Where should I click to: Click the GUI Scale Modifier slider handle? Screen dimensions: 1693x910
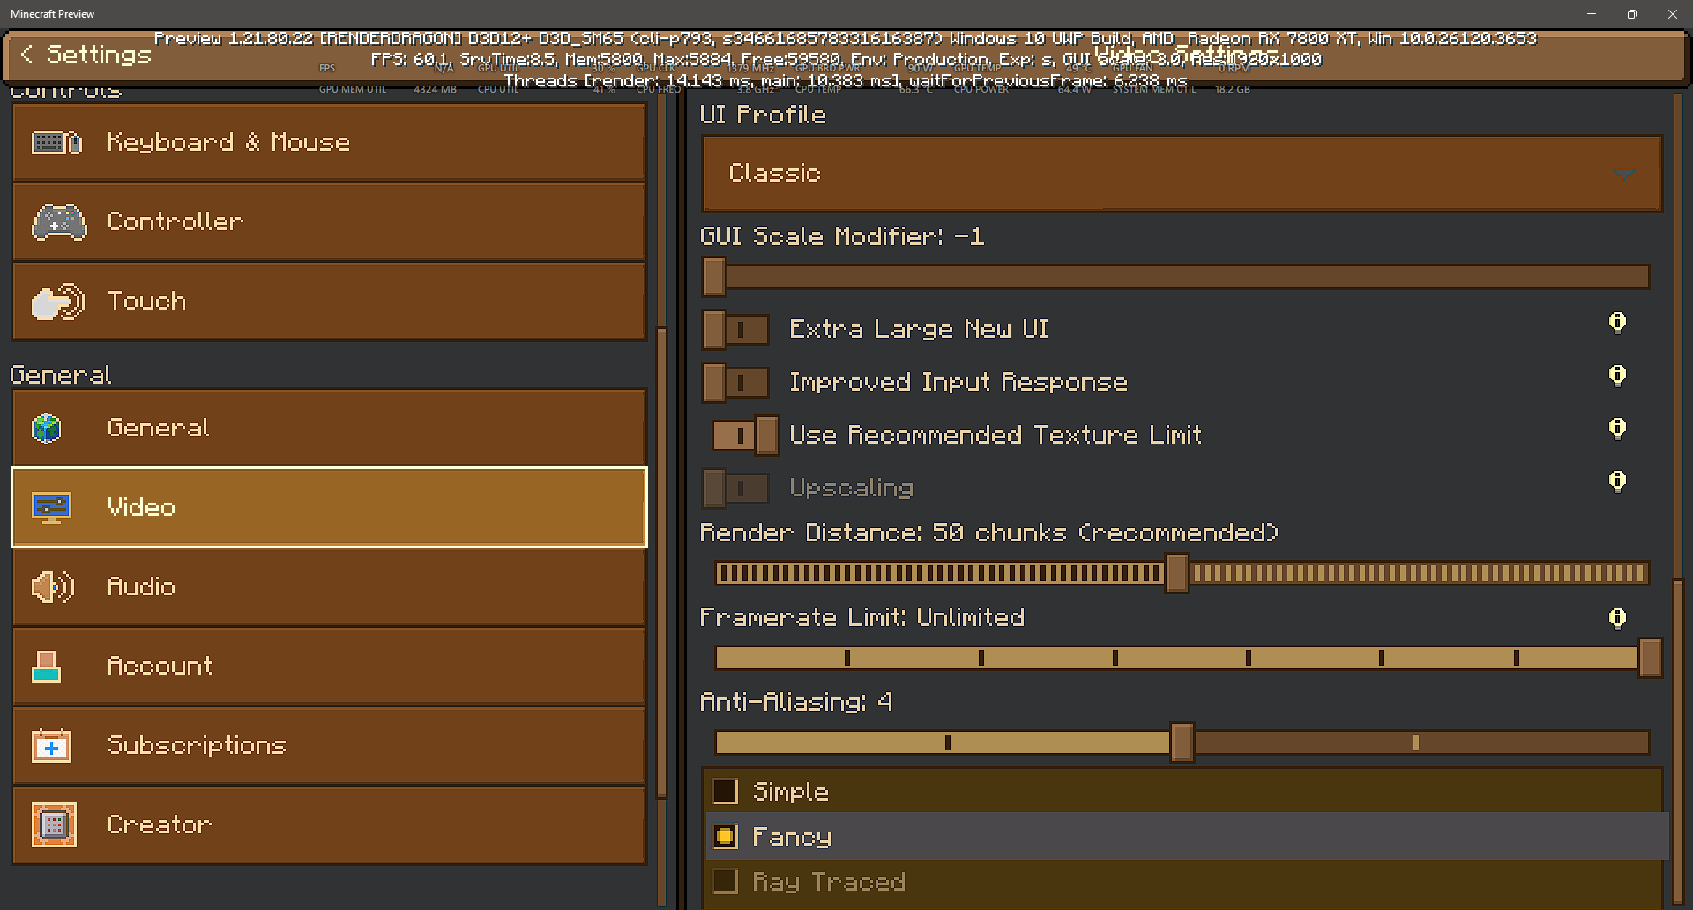point(714,277)
